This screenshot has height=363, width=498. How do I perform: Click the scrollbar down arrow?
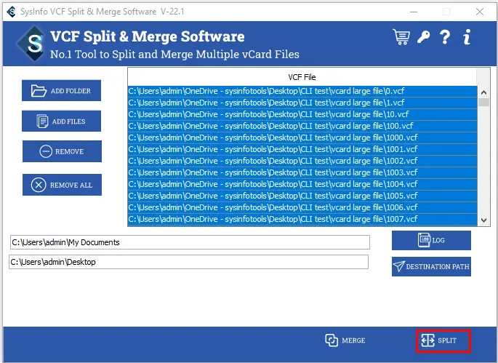(x=484, y=220)
